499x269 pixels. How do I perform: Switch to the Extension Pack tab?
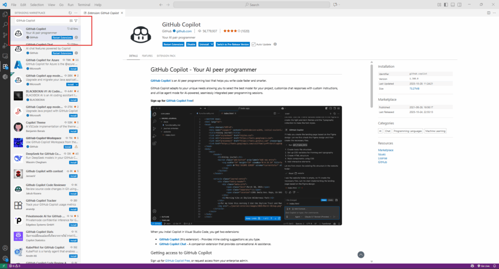(x=166, y=56)
